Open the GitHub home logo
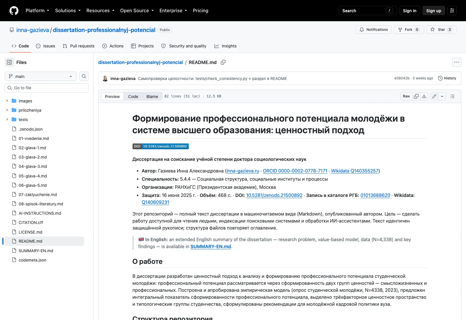466x320 pixels. coord(14,10)
